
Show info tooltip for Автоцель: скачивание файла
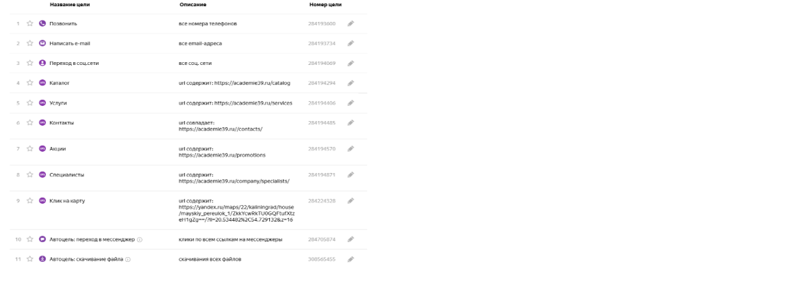click(128, 259)
